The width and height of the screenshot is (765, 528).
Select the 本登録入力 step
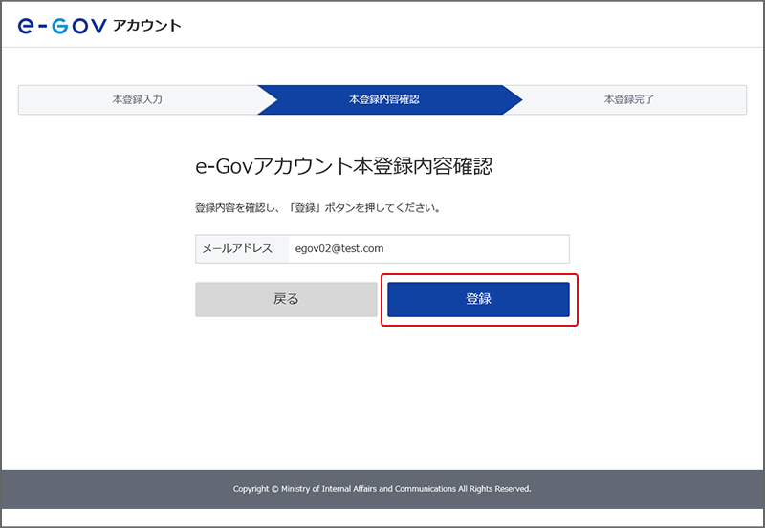[138, 99]
